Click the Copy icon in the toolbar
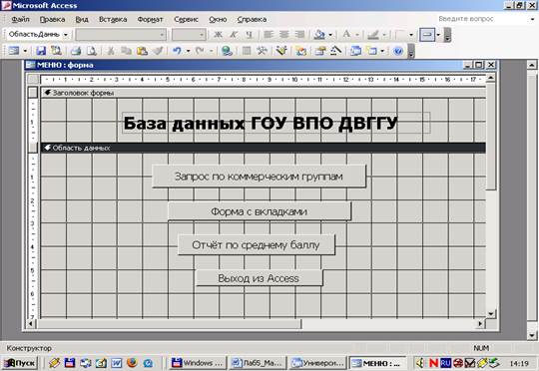Image resolution: width=539 pixels, height=371 pixels. (x=126, y=51)
